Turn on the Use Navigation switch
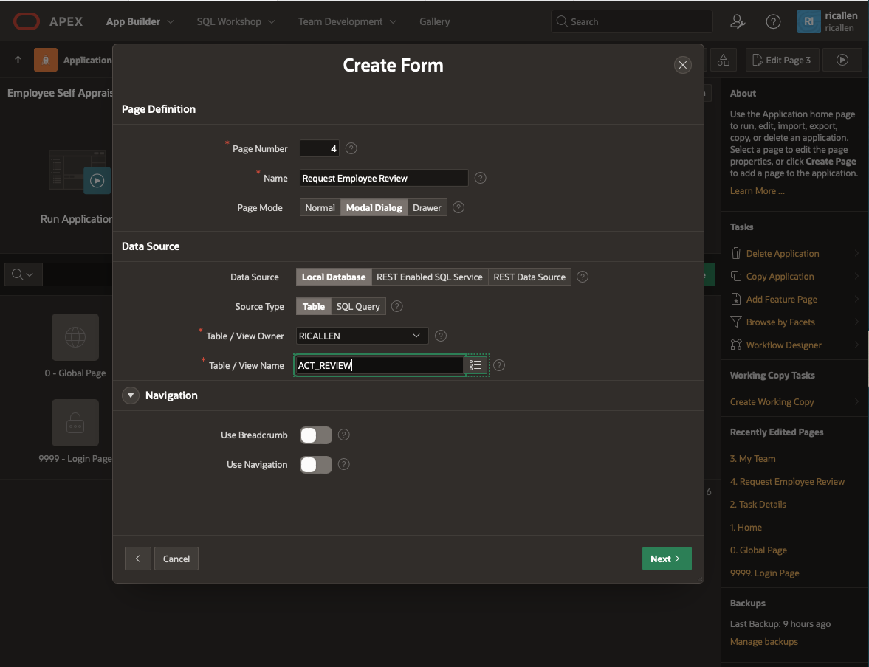Image resolution: width=869 pixels, height=667 pixels. (x=316, y=465)
